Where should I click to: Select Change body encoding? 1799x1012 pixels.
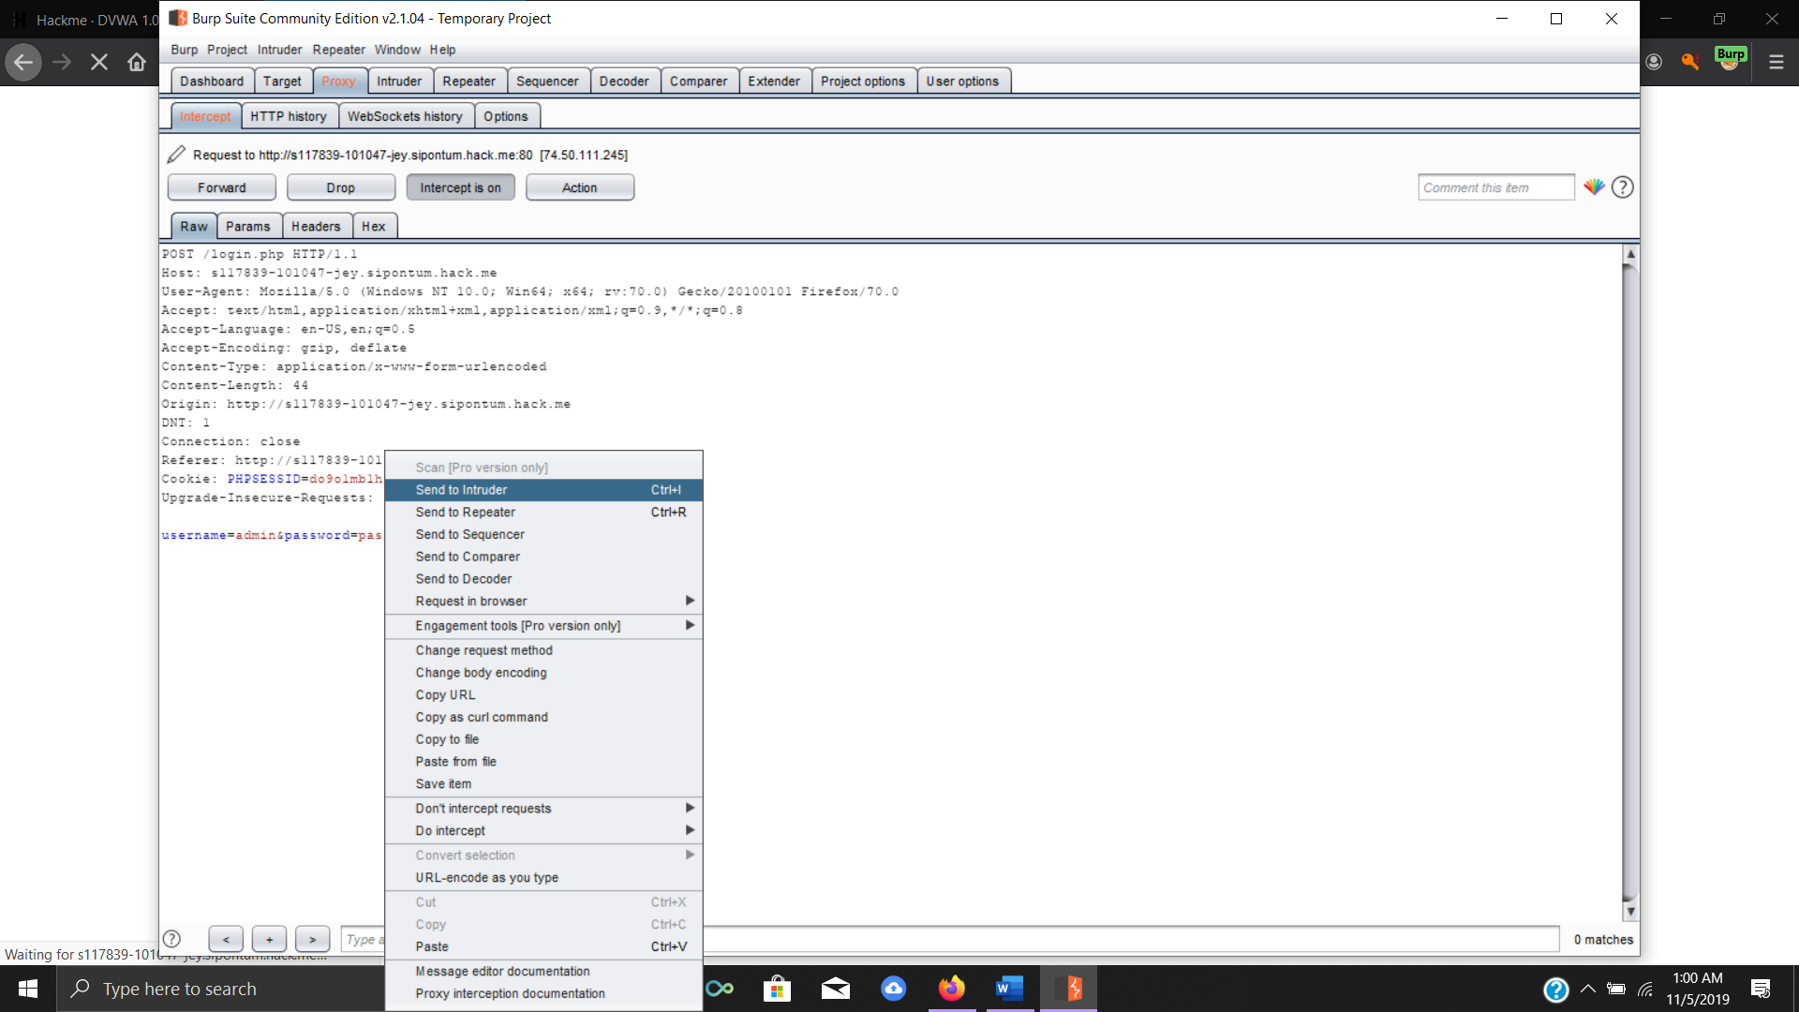(543, 672)
